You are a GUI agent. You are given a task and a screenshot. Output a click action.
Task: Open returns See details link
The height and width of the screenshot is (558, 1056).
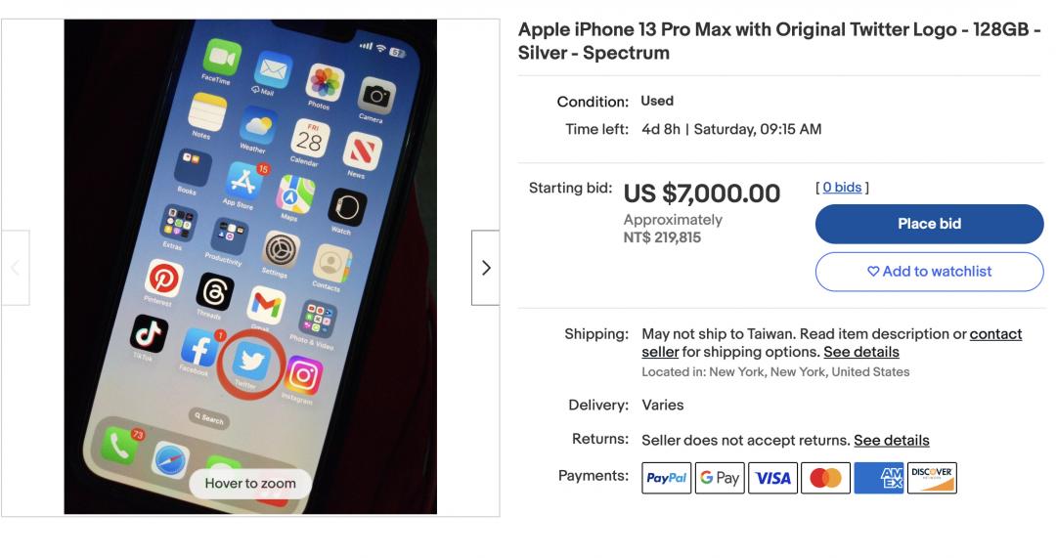coord(892,440)
